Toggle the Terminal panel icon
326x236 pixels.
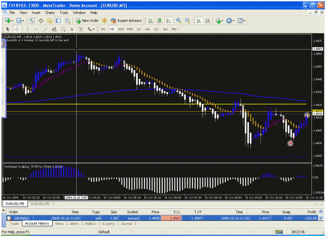58,20
